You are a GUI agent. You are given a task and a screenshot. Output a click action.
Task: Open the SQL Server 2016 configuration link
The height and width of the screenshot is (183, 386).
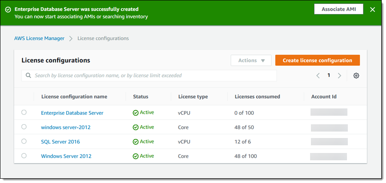click(x=60, y=142)
